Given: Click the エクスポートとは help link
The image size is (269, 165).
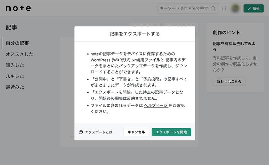Looking at the screenshot, I should (x=99, y=132).
